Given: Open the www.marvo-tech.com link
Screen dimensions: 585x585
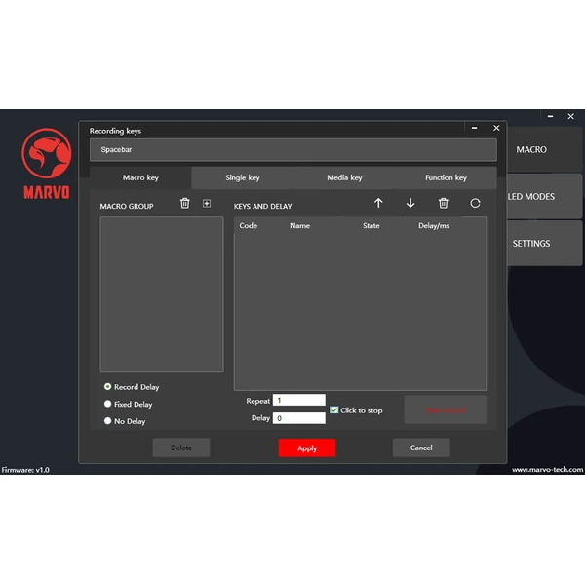Looking at the screenshot, I should click(547, 470).
